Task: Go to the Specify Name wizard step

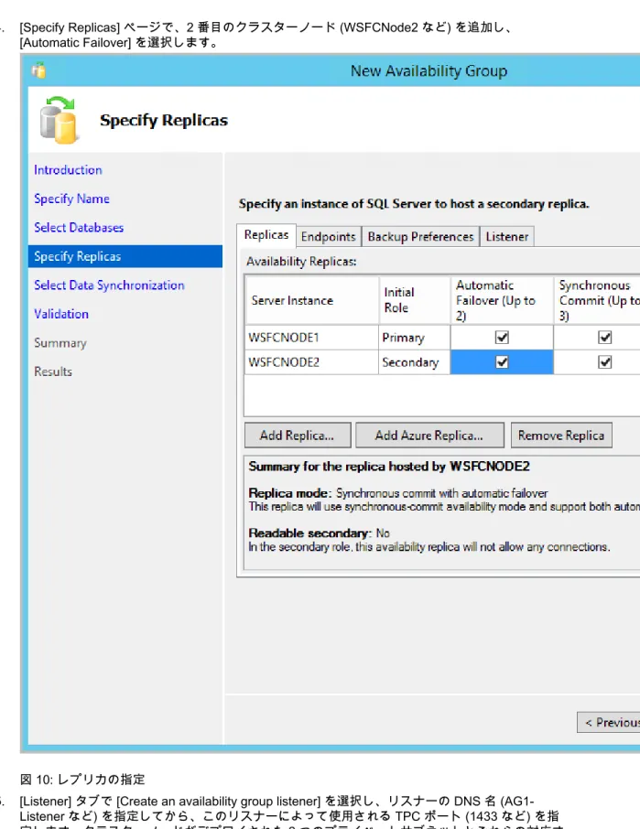Action: [72, 199]
